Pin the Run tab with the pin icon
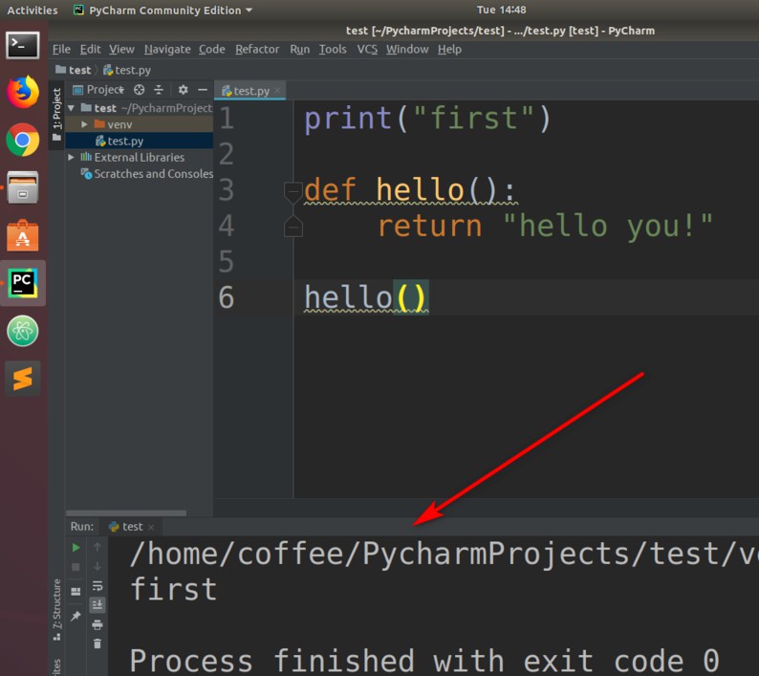Image resolution: width=759 pixels, height=676 pixels. 76,616
